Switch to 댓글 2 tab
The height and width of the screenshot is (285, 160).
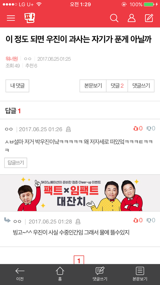pyautogui.click(x=117, y=86)
